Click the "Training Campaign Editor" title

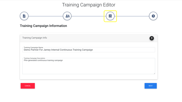click(89, 5)
